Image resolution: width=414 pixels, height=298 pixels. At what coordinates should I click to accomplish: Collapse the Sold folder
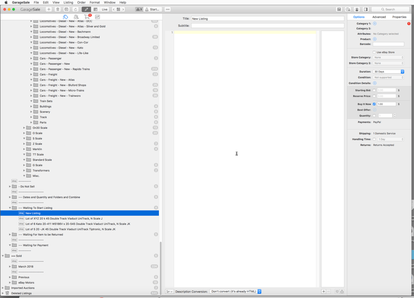point(3,256)
